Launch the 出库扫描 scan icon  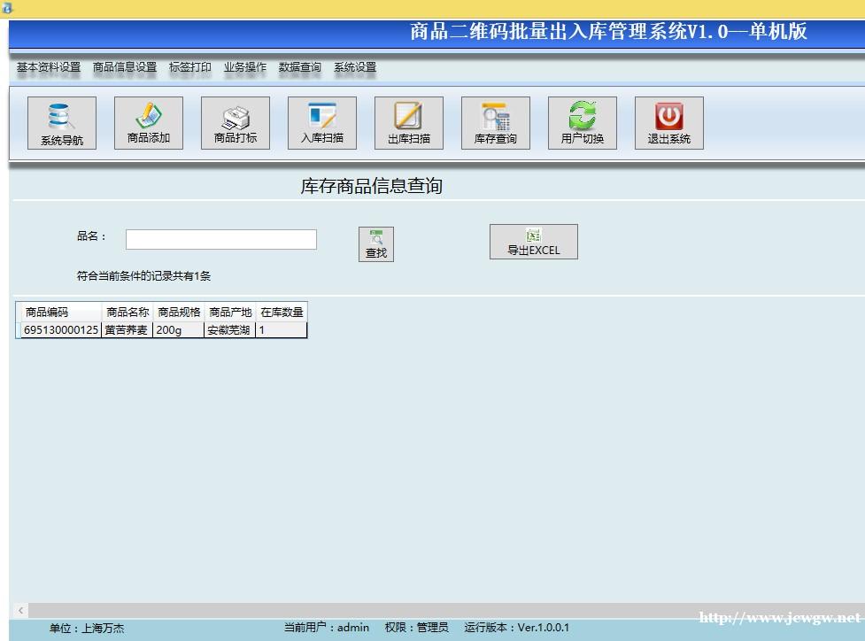click(x=409, y=123)
